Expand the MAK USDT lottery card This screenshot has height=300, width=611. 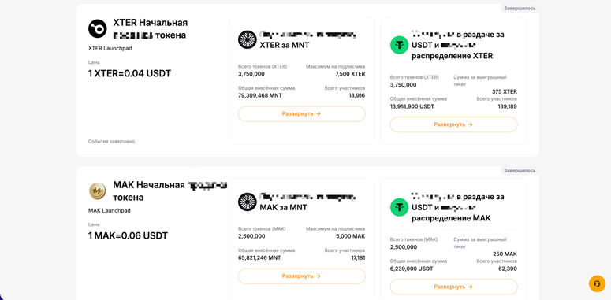click(x=453, y=287)
